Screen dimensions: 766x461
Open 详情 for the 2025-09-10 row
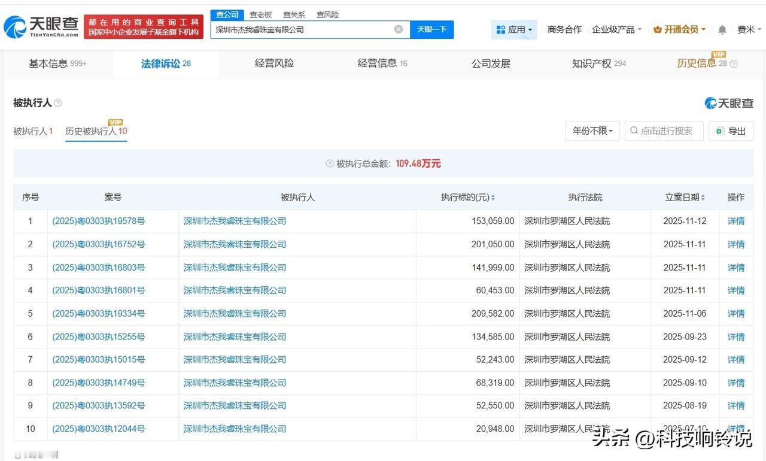pos(736,383)
